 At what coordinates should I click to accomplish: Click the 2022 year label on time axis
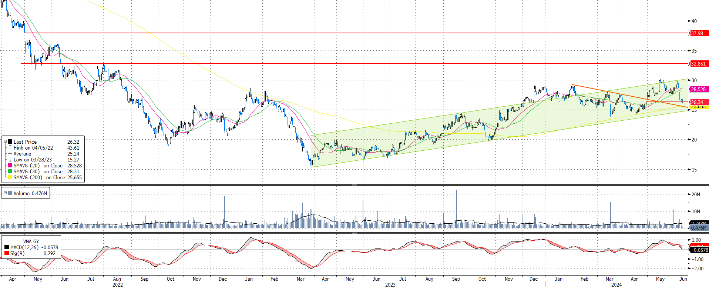(118, 285)
